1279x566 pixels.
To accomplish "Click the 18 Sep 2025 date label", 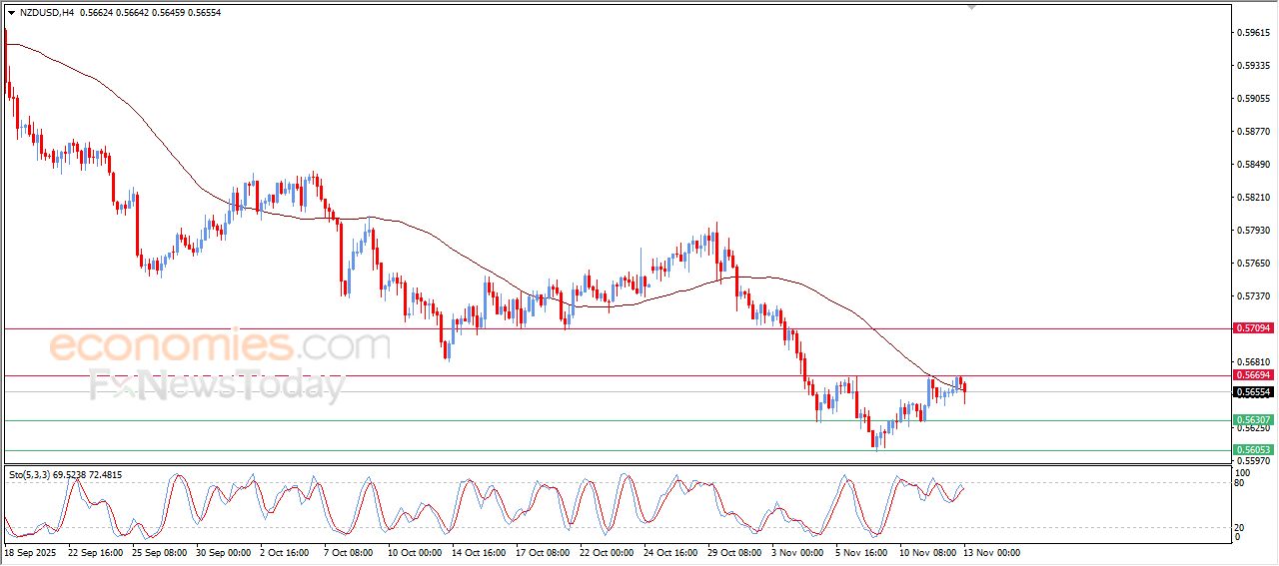I will coord(33,552).
